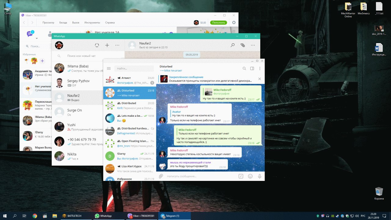
Task: Open Chrome from taskbar
Action: click(x=35, y=216)
